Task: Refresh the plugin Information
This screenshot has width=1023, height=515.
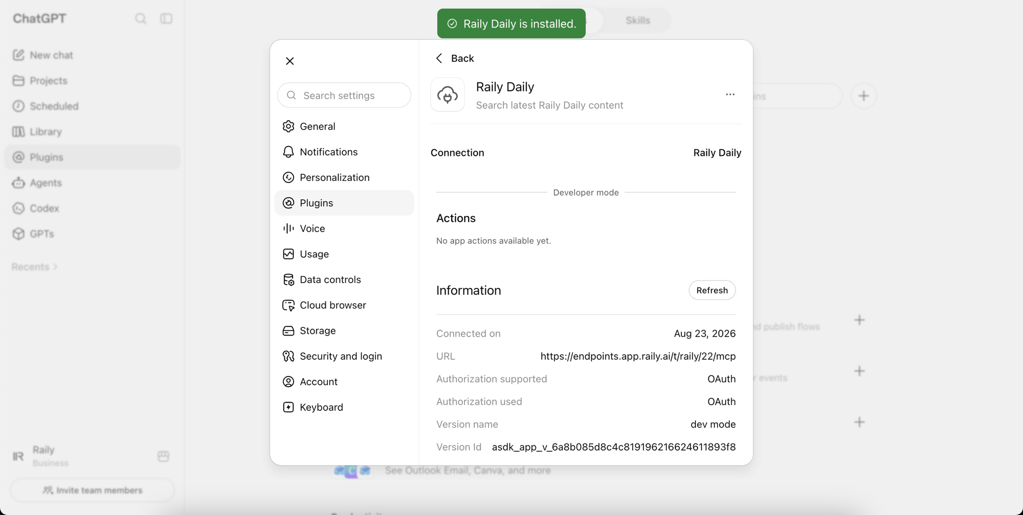Action: (x=712, y=290)
